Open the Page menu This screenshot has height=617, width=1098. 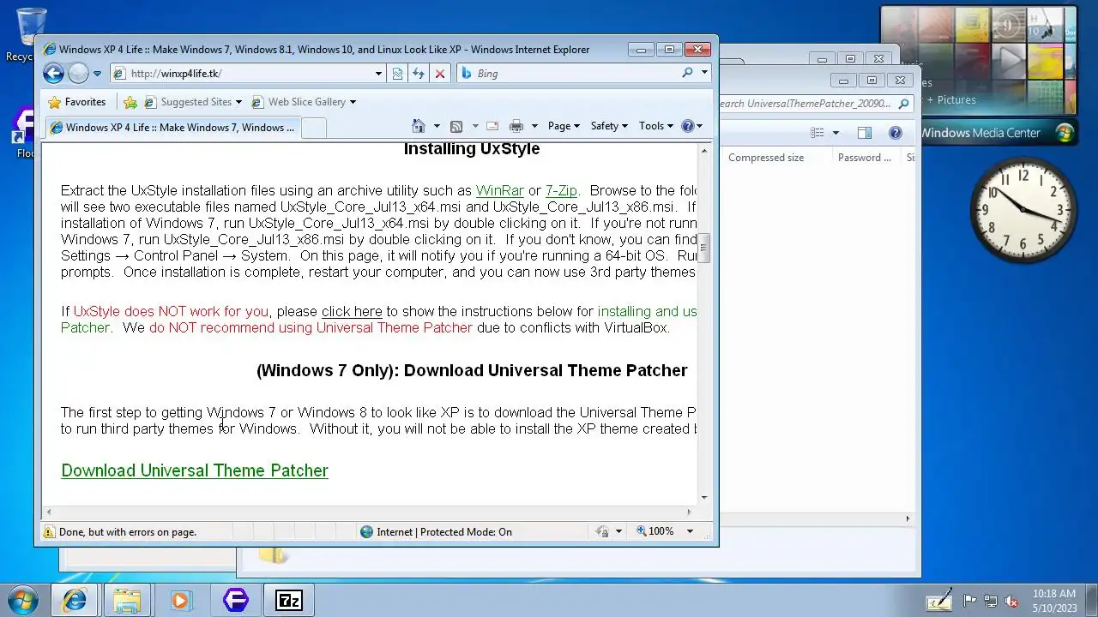pos(564,126)
